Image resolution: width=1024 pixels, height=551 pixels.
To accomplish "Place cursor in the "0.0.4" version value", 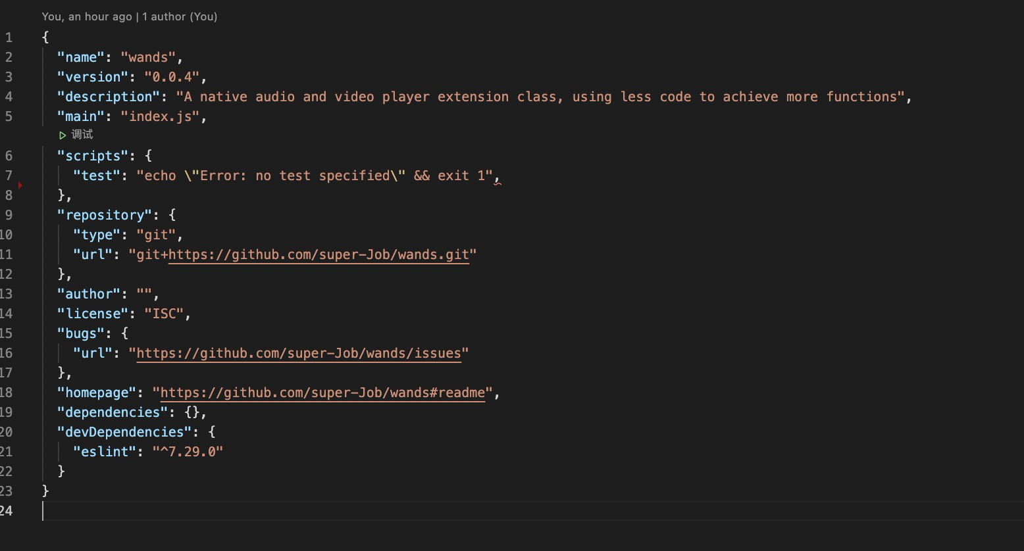I will pos(172,77).
